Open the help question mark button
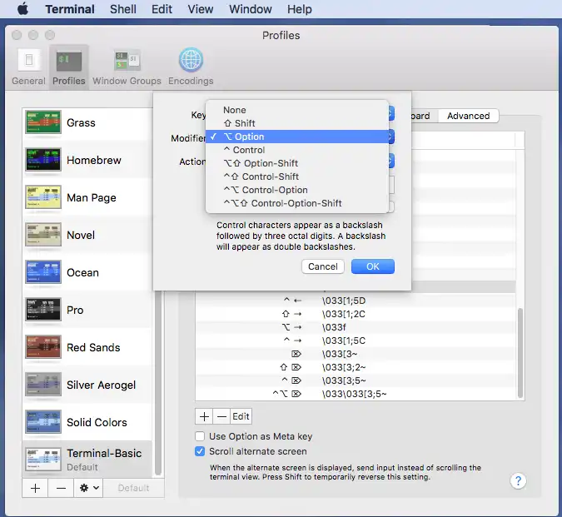The image size is (562, 517). [x=518, y=480]
